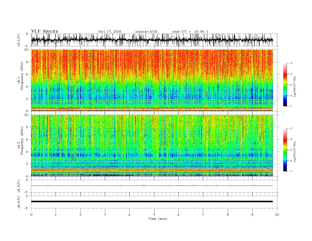The height and width of the screenshot is (241, 312).
Task: Click the "-7" label on ch.2 colorbar
Action: pyautogui.click(x=290, y=171)
